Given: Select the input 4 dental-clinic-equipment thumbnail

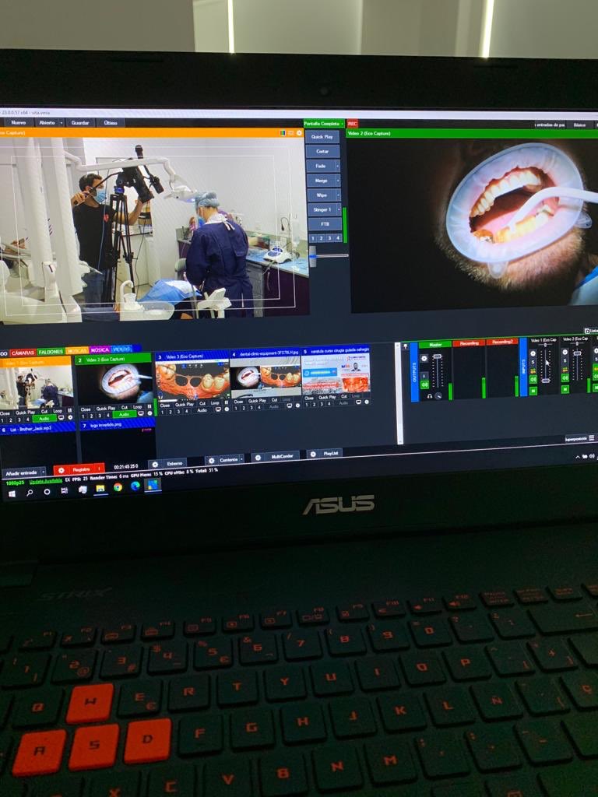Looking at the screenshot, I should 266,379.
